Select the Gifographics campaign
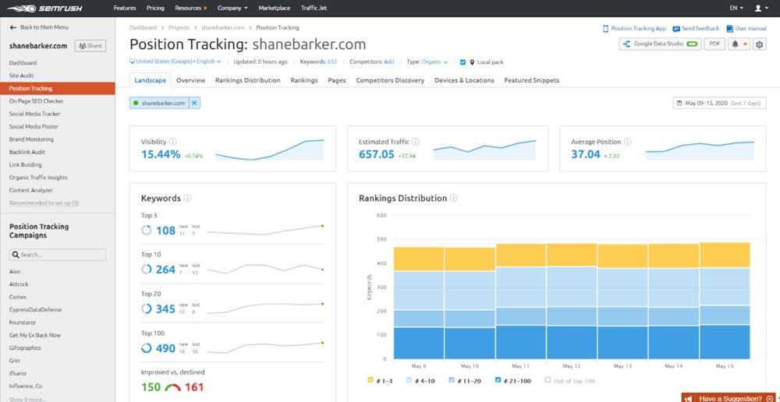780x402 pixels. coord(25,347)
